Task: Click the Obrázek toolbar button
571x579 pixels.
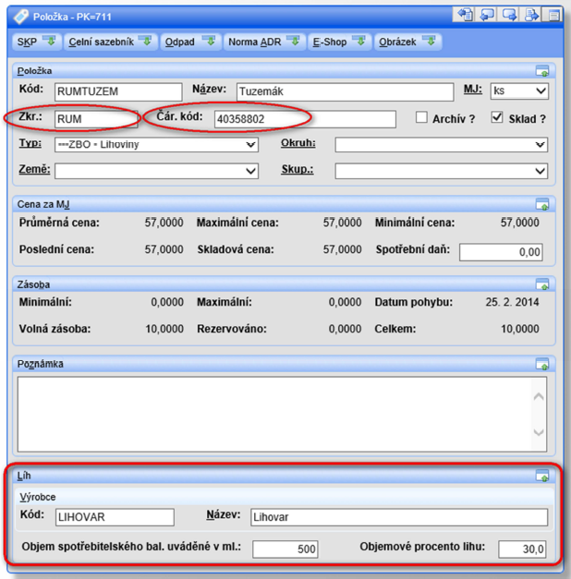Action: [407, 42]
